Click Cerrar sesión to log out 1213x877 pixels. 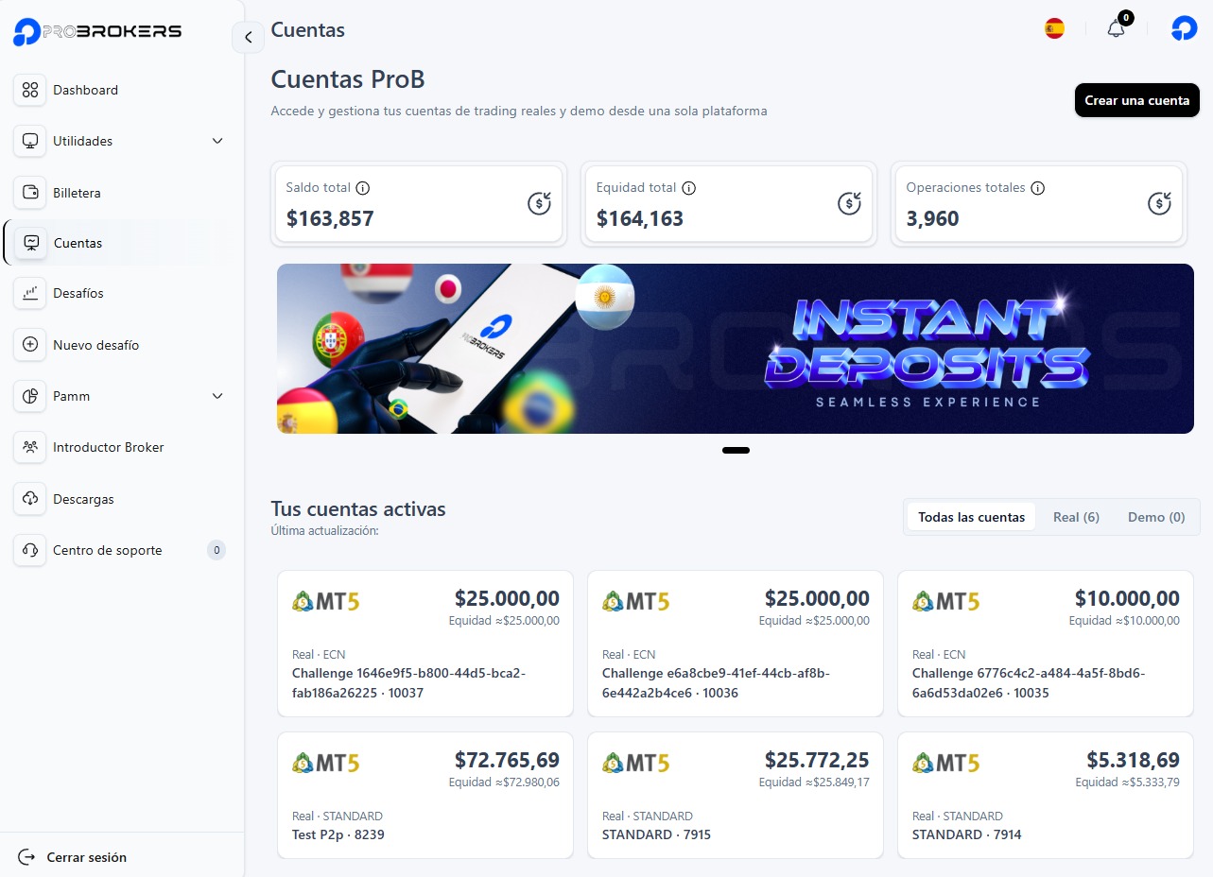tap(85, 857)
